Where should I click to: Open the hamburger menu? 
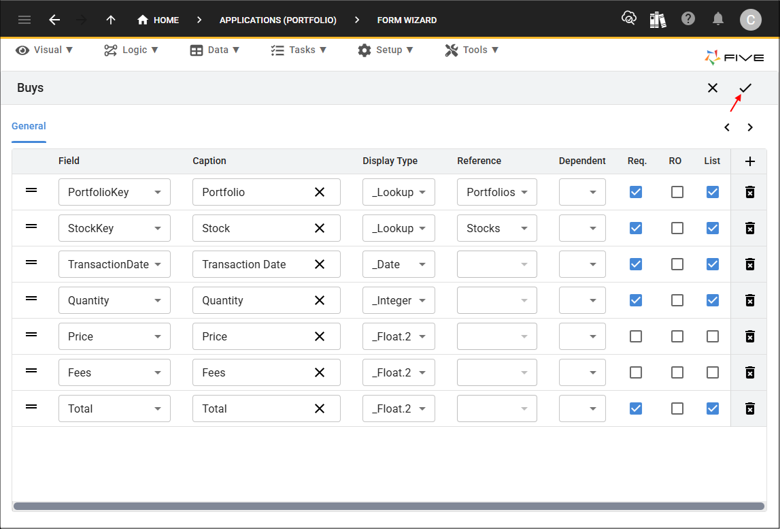pyautogui.click(x=24, y=20)
